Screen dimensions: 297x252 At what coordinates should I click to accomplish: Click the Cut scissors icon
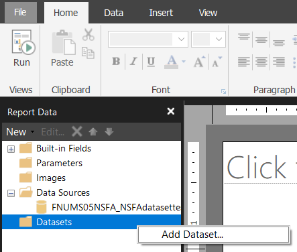pyautogui.click(x=88, y=35)
